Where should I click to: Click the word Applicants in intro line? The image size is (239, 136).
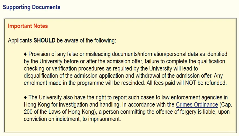pyautogui.click(x=20, y=40)
